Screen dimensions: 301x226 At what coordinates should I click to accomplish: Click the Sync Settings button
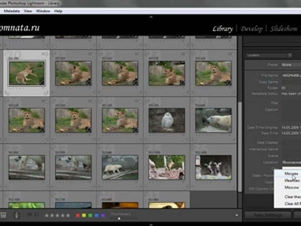point(267,215)
